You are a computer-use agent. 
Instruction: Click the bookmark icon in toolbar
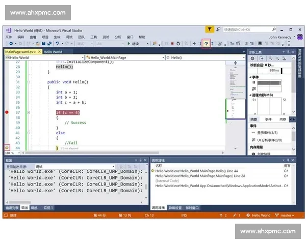point(260,43)
